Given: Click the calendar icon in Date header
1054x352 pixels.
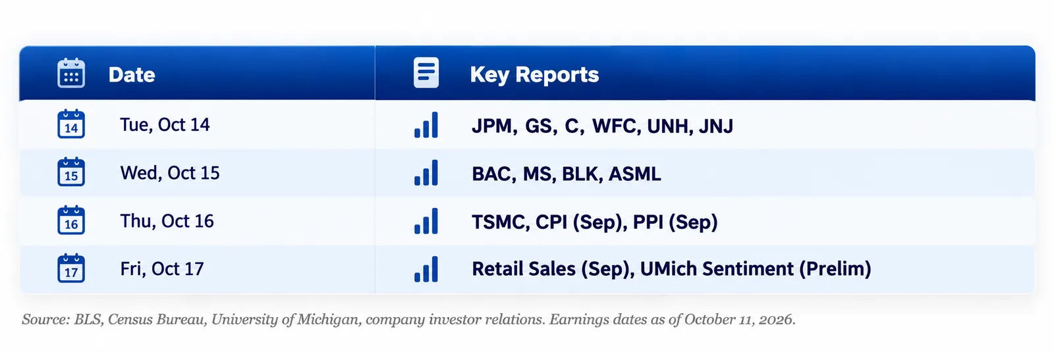Looking at the screenshot, I should (71, 73).
